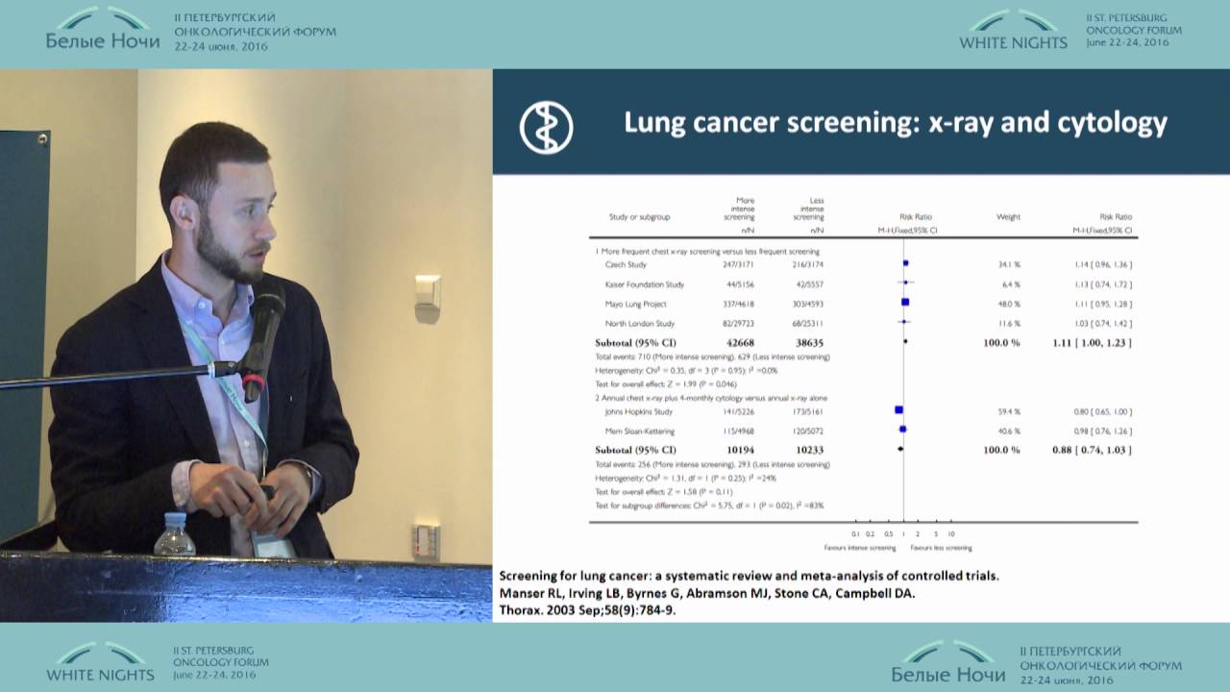Click the weight '6.4 %' for Kaiser study
The width and height of the screenshot is (1230, 692).
tap(1011, 284)
